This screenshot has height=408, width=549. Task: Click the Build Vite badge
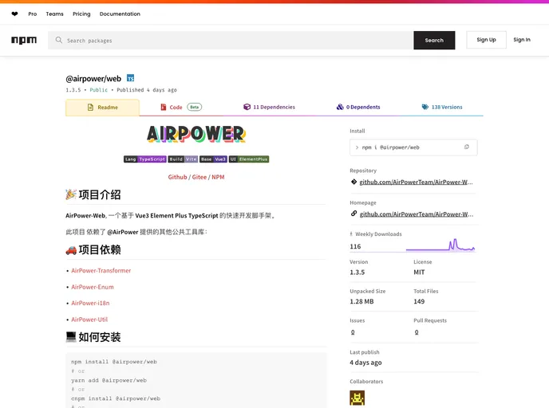point(183,159)
